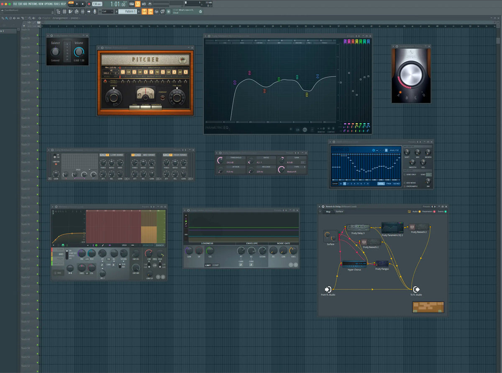Screen dimensions: 502x373
Task: Open Presets menu in the Maximus window
Action: [145, 207]
